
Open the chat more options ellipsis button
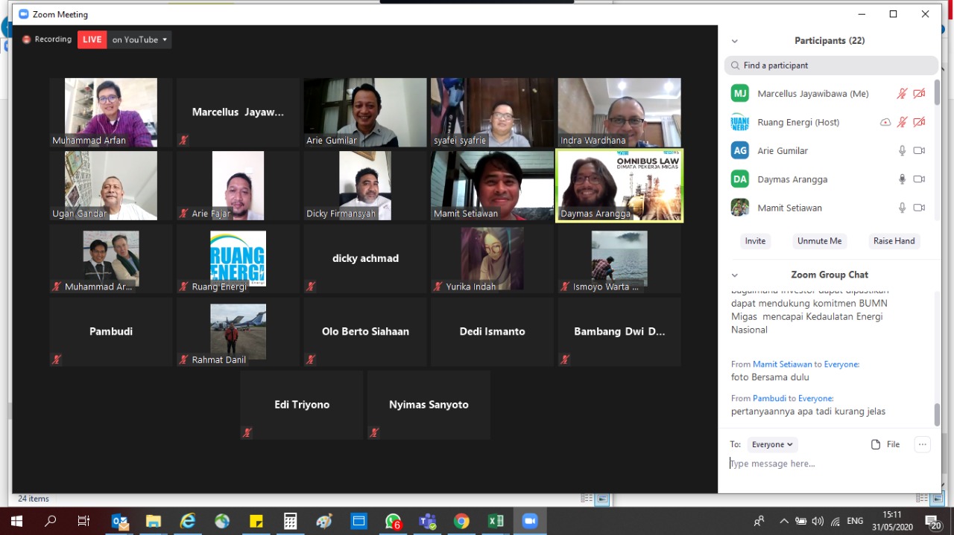pyautogui.click(x=923, y=444)
